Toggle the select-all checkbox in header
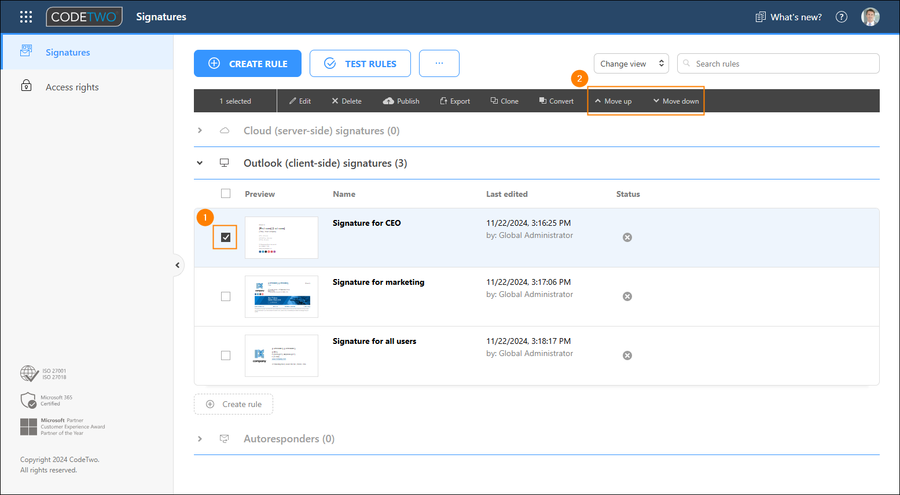900x495 pixels. (x=226, y=193)
